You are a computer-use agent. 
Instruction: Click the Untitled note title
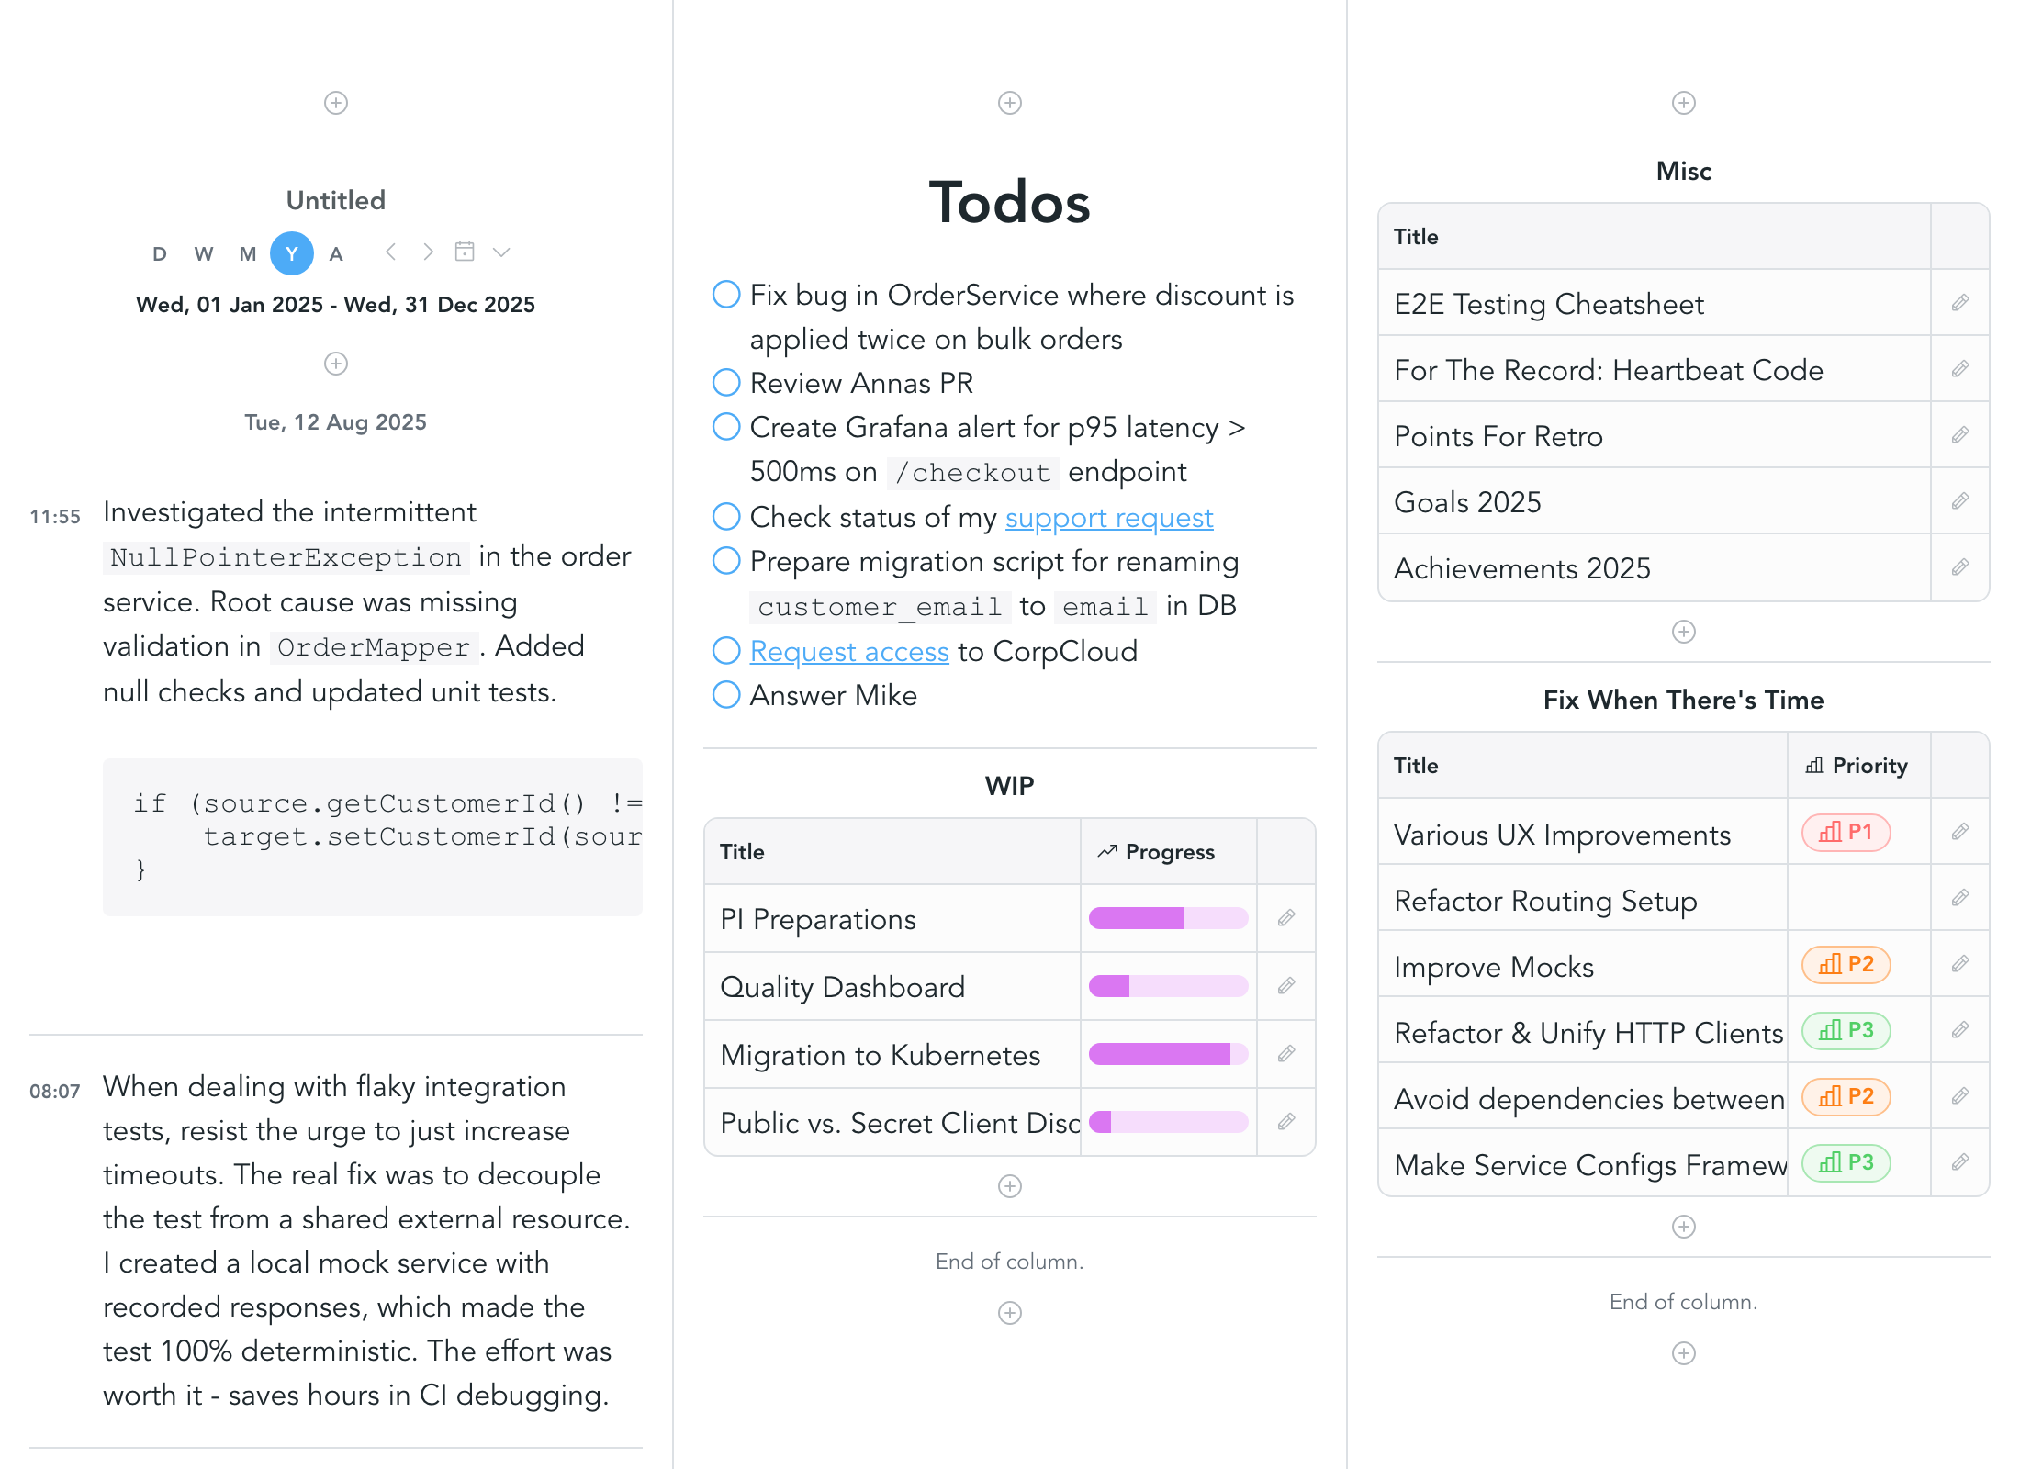point(336,199)
